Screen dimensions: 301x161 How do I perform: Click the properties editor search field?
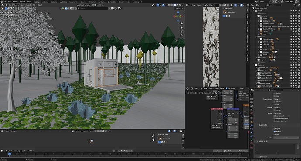[275, 90]
